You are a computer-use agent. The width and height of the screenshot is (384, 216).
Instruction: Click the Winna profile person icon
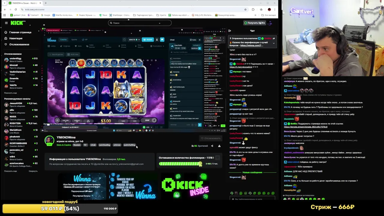157,40
